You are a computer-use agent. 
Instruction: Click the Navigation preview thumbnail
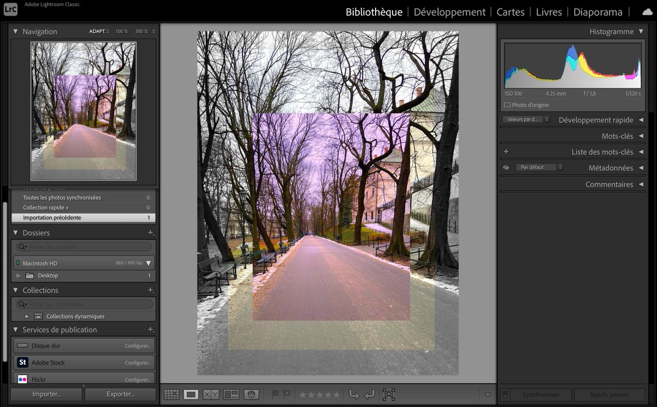click(83, 111)
